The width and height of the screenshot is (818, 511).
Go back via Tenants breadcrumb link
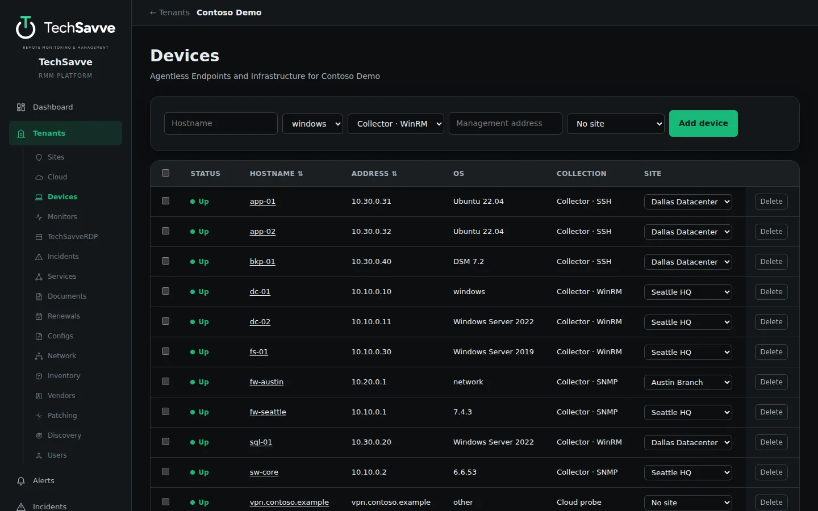click(170, 12)
